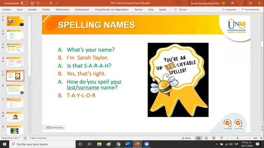The width and height of the screenshot is (264, 148).
Task: Open File Explorer from taskbar
Action: 99,144
